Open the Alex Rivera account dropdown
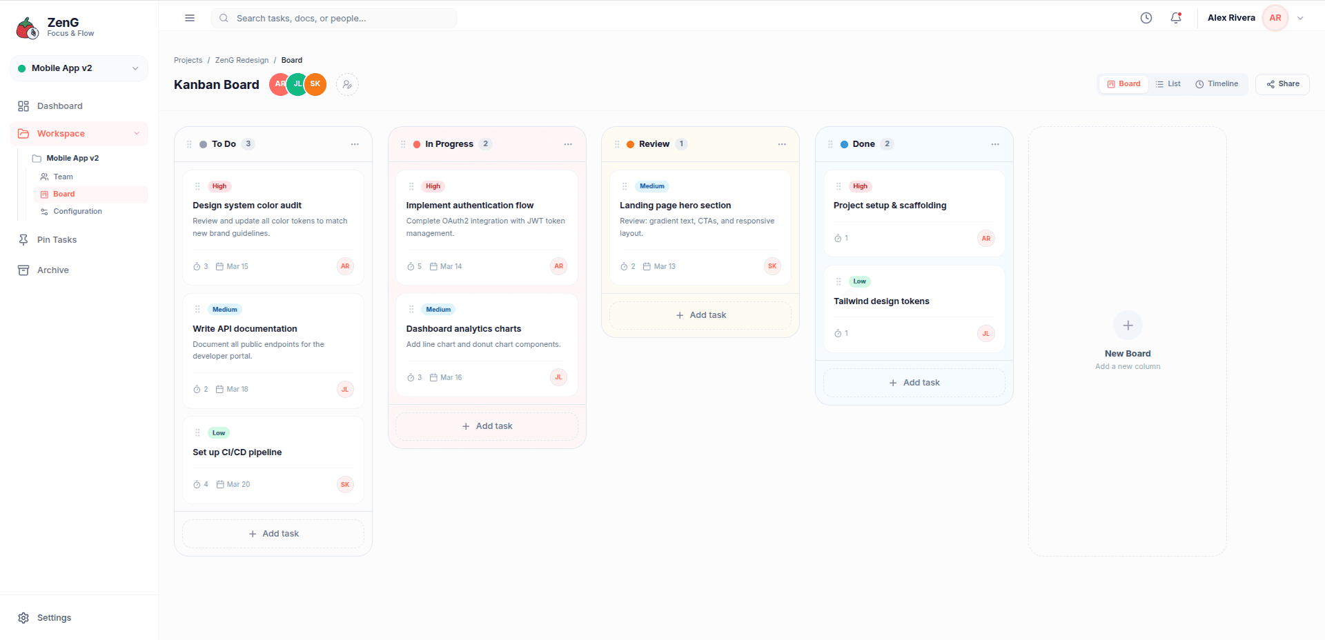 (1300, 18)
